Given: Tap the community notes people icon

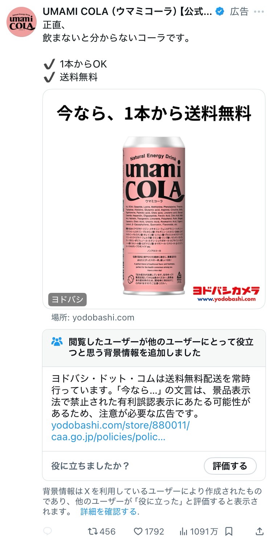Looking at the screenshot, I should (x=57, y=341).
